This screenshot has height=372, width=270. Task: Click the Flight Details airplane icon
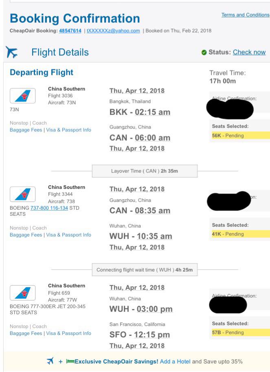12,52
